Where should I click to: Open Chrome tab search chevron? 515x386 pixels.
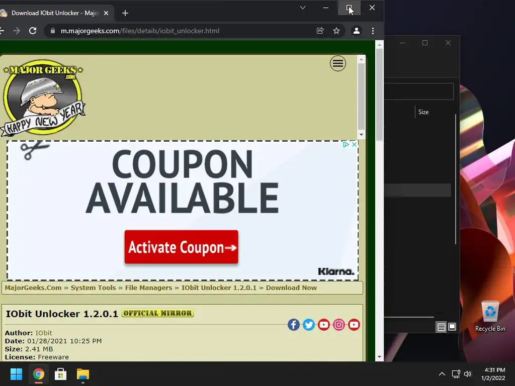[x=303, y=8]
